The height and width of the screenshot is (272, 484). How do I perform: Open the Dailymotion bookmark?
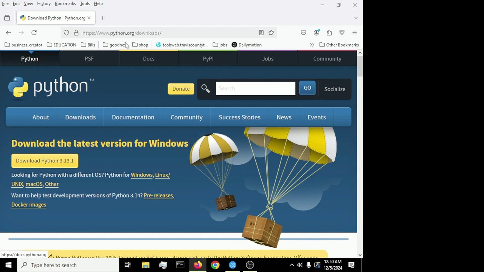[x=247, y=45]
